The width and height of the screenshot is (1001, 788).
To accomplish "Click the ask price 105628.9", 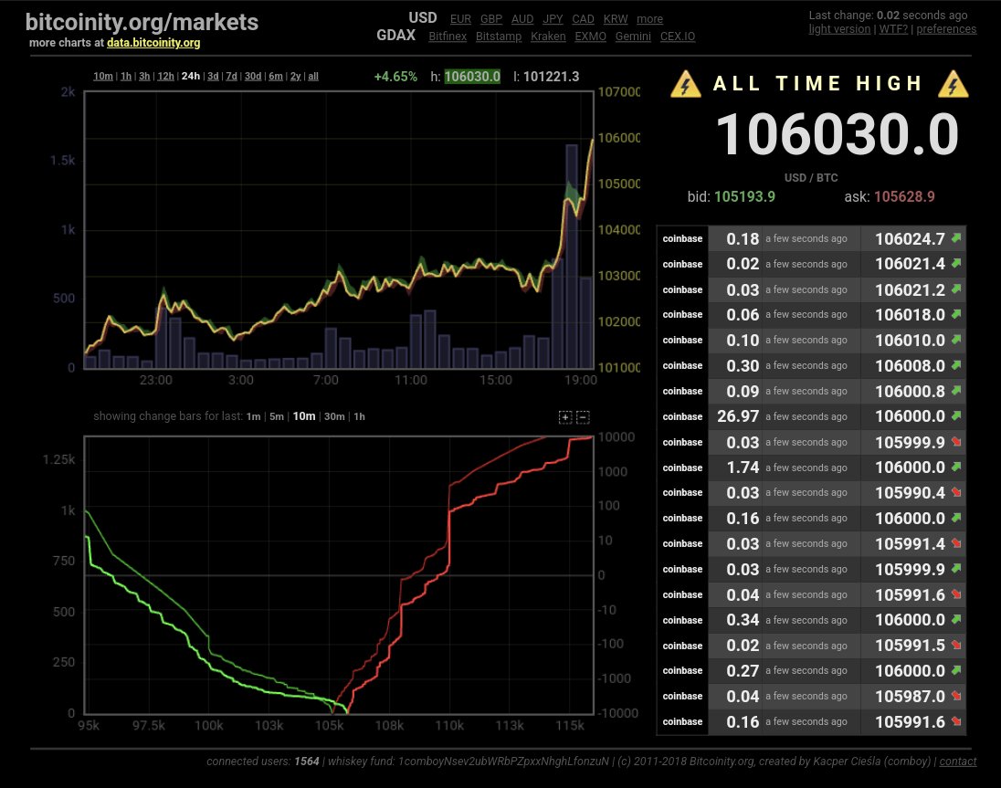I will (x=904, y=196).
